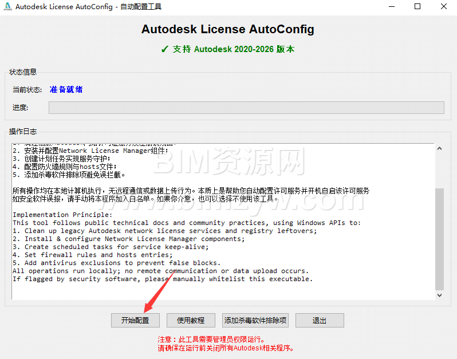Image resolution: width=457 pixels, height=359 pixels.
Task: Exit using the 退出 button
Action: [x=320, y=320]
